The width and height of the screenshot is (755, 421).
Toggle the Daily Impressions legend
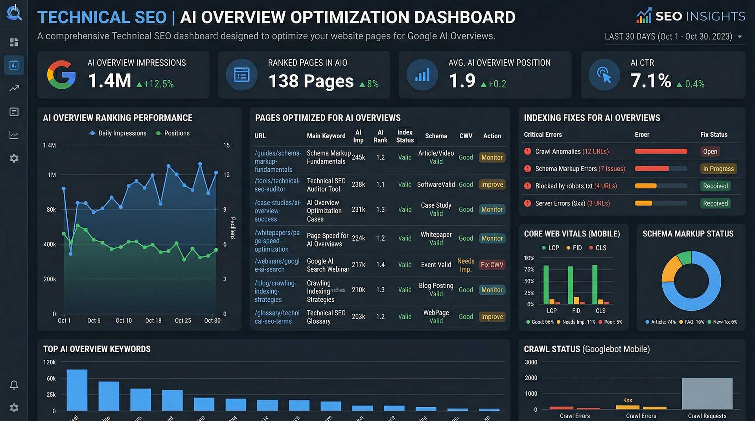pos(117,133)
